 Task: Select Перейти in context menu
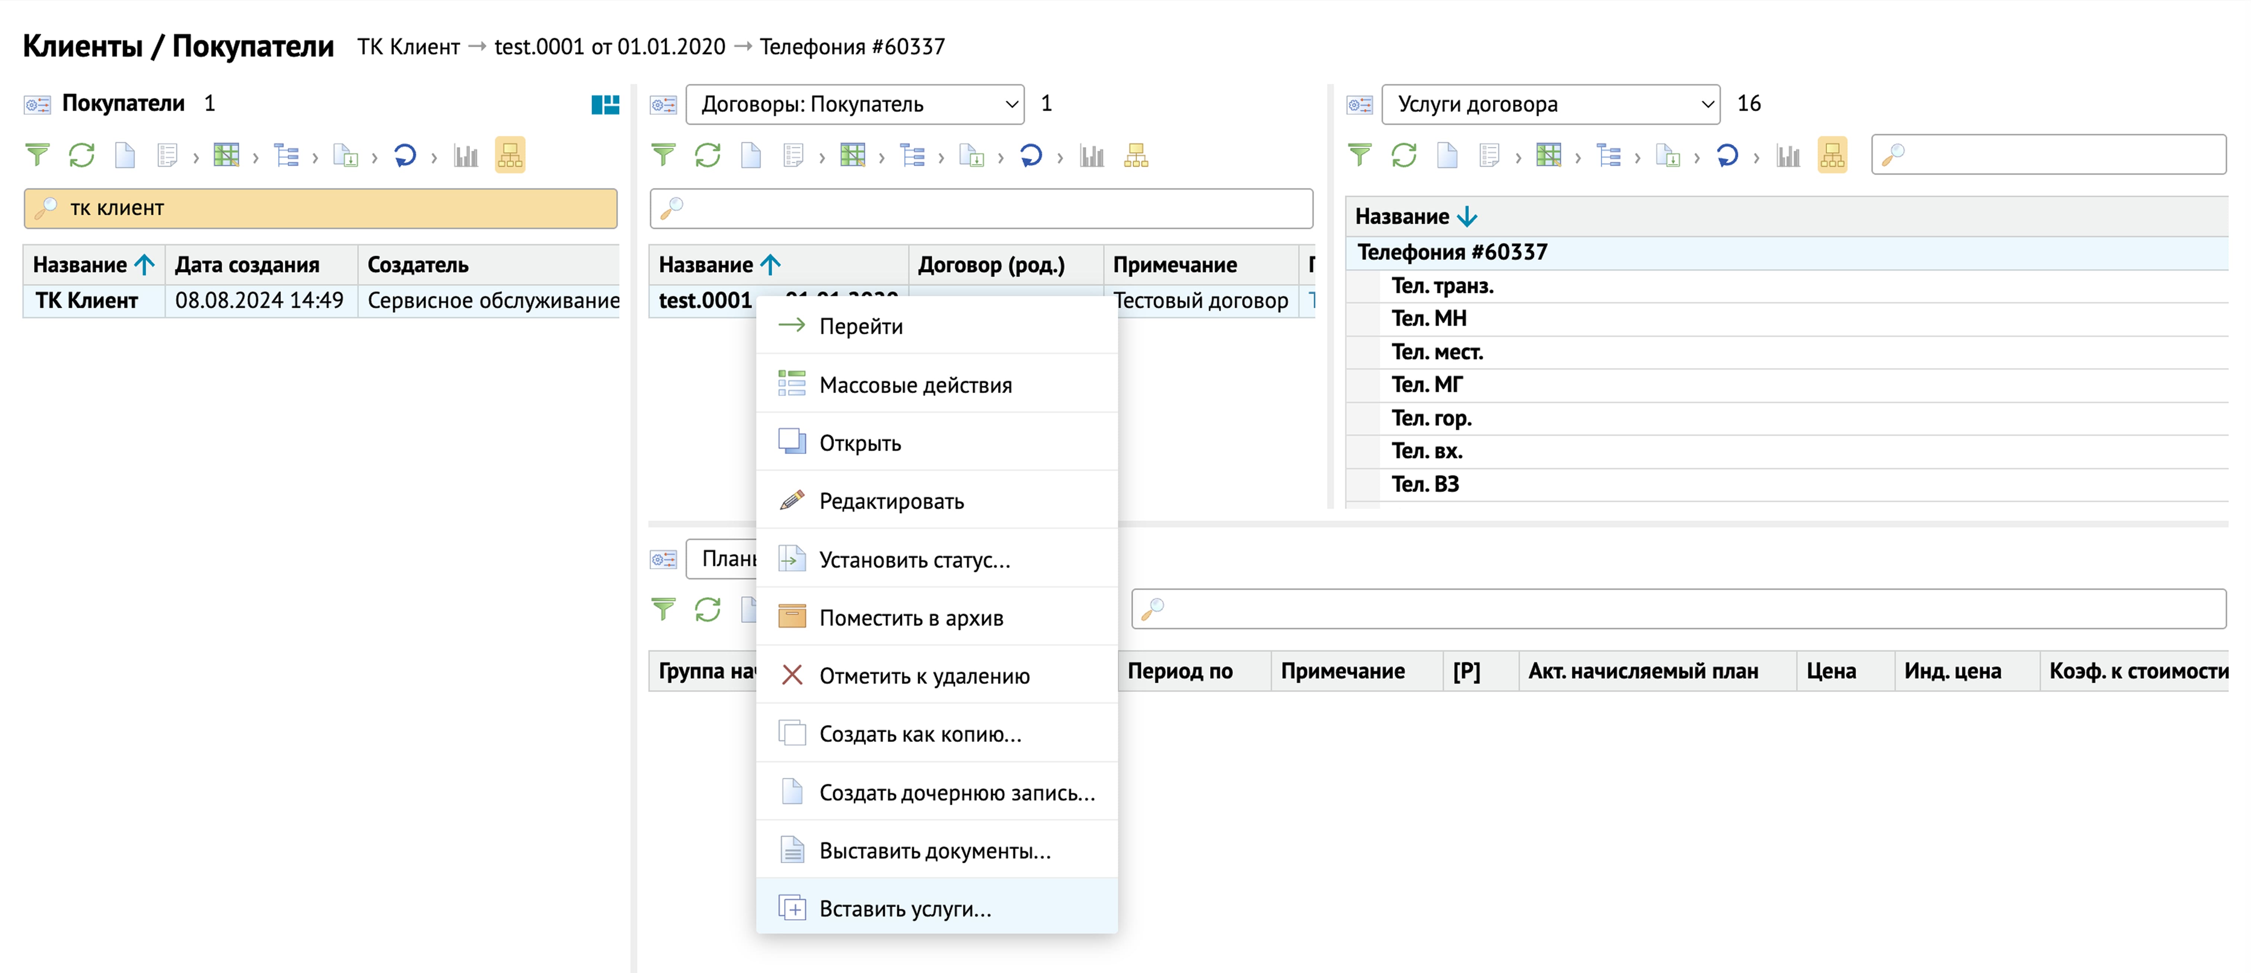pos(936,326)
